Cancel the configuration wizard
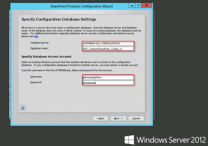This screenshot has width=208, height=146. [136, 119]
